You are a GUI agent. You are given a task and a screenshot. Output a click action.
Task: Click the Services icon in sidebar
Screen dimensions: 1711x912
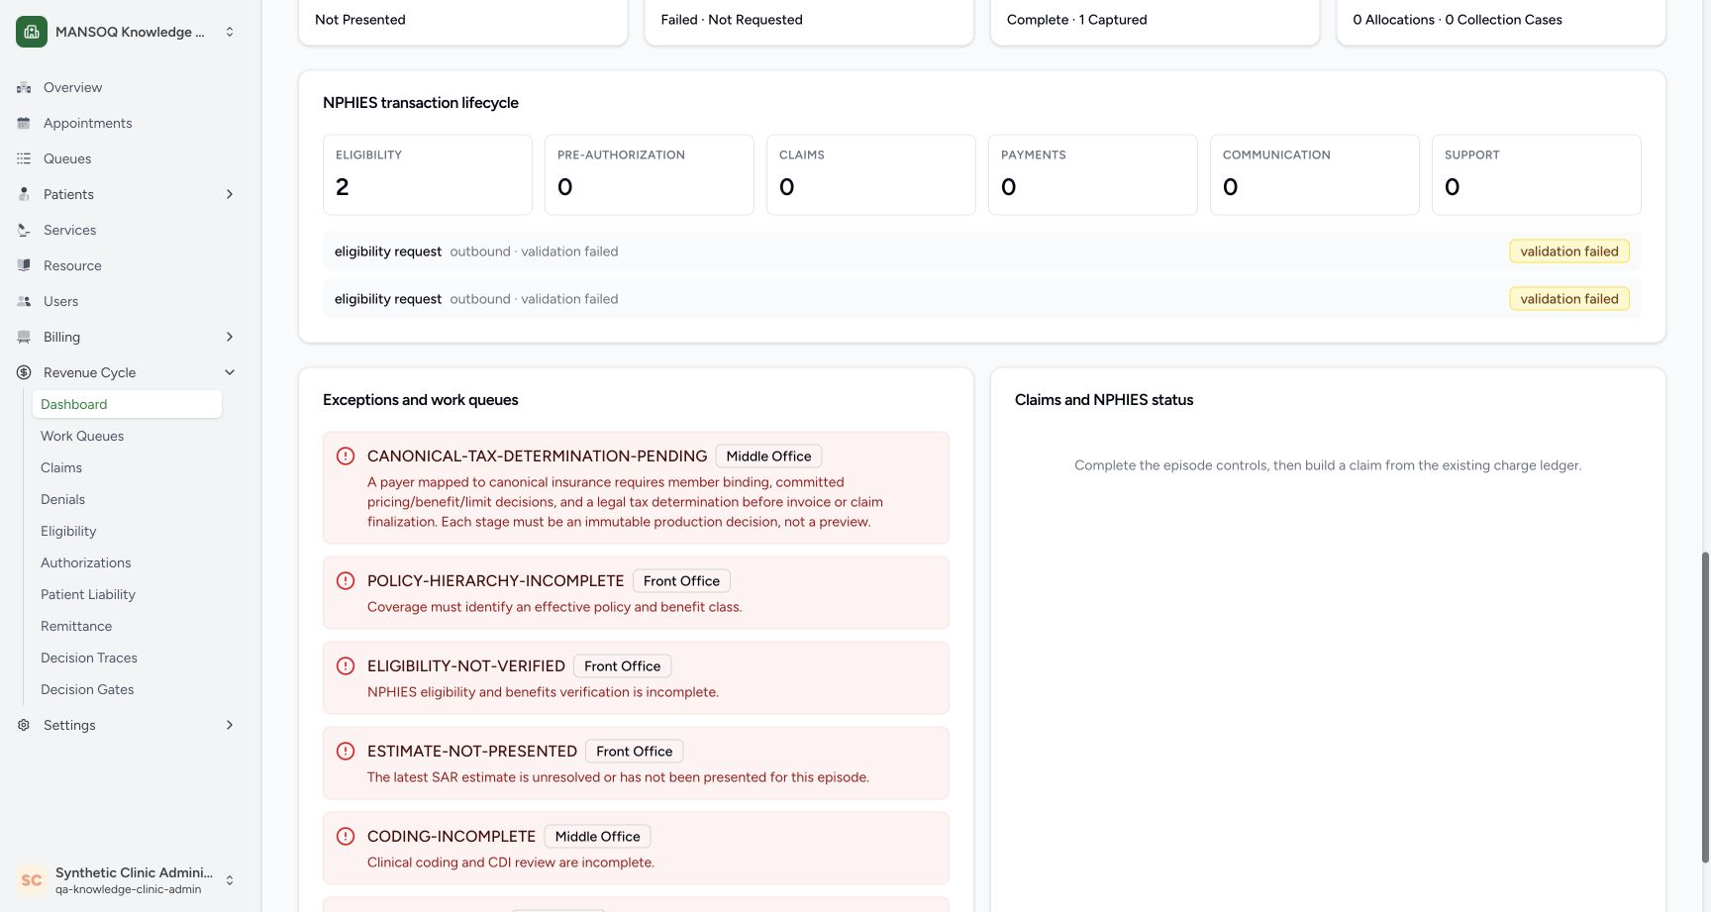[24, 230]
